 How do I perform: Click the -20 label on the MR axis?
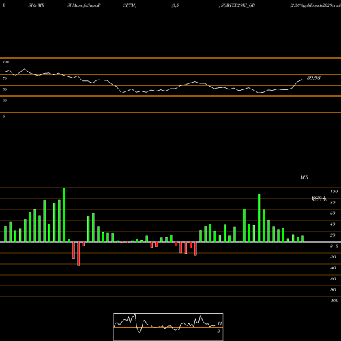click(333, 257)
